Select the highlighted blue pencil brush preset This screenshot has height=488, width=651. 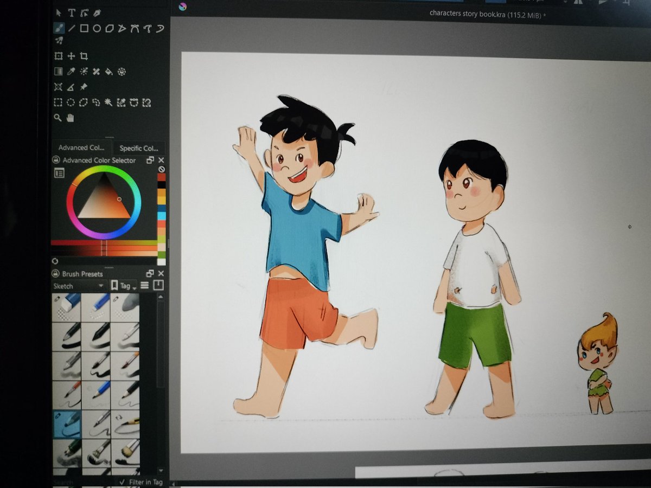click(x=67, y=424)
